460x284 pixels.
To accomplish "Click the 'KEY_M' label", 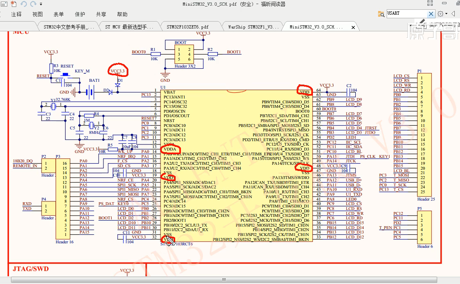I will pos(82,71).
